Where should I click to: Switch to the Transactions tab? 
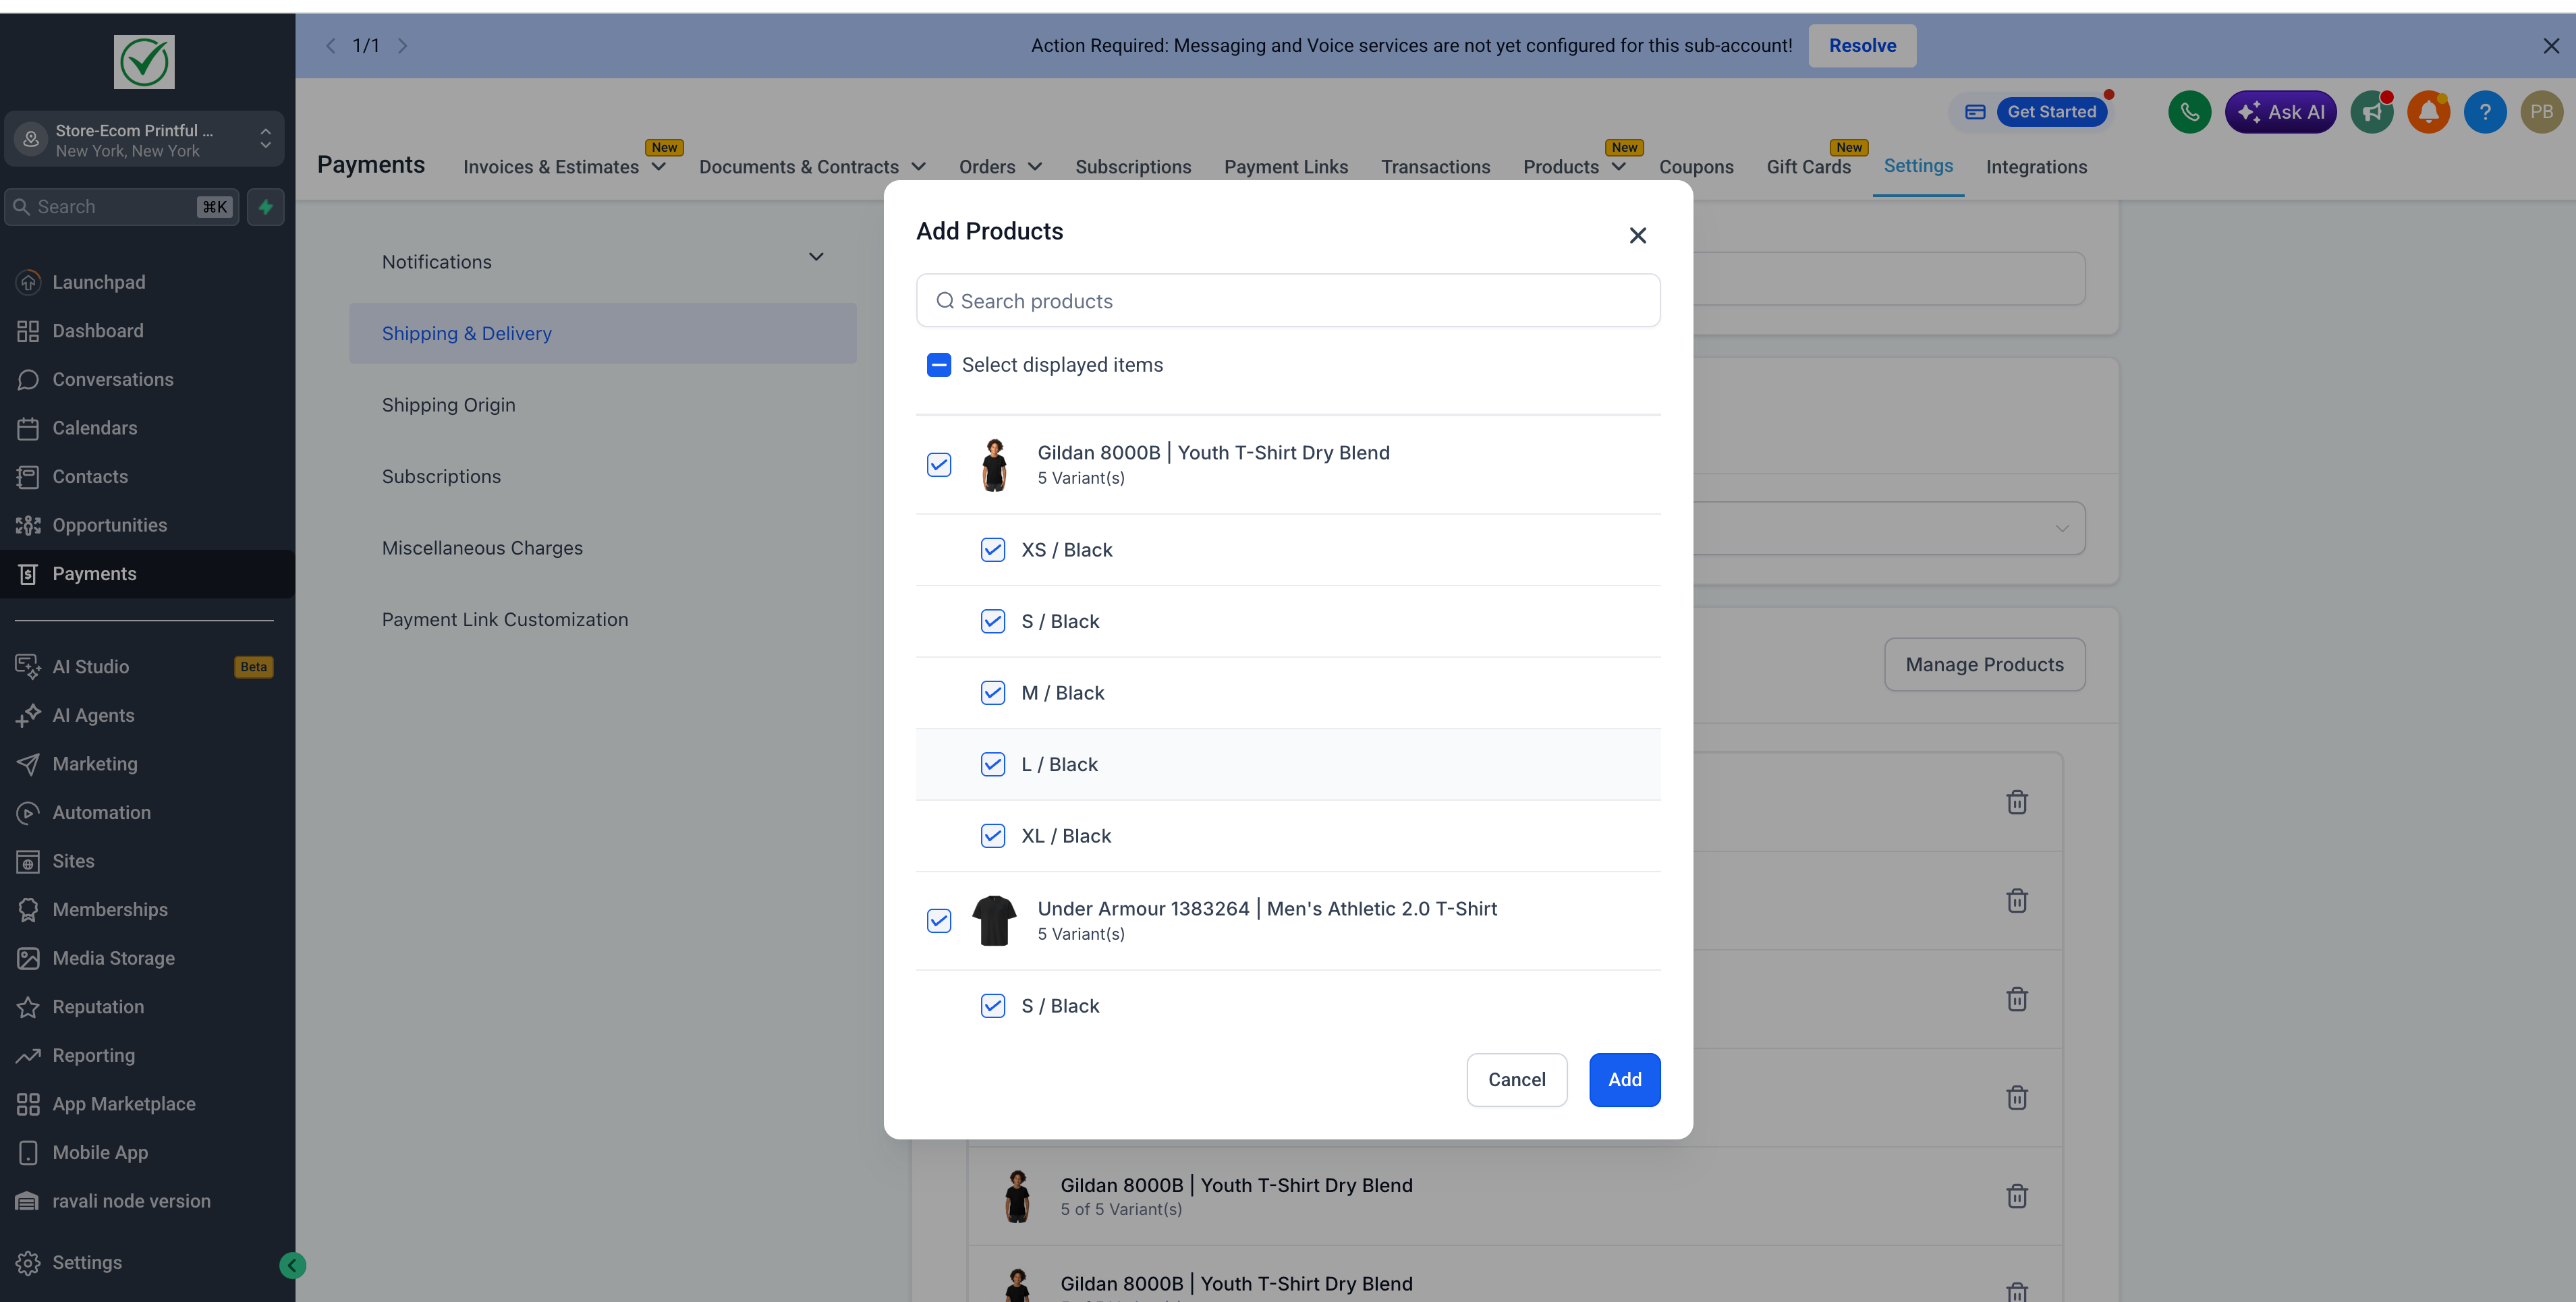pyautogui.click(x=1435, y=167)
